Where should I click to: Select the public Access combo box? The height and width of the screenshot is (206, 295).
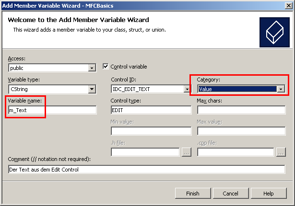(52, 68)
